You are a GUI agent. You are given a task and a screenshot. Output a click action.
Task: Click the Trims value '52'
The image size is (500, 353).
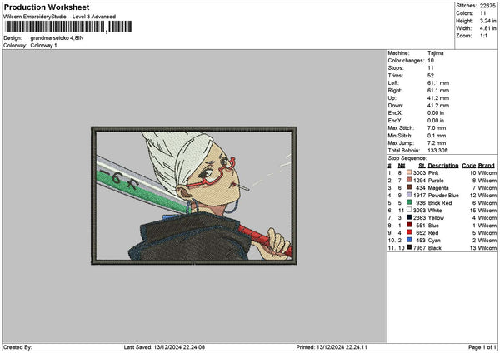pyautogui.click(x=431, y=76)
